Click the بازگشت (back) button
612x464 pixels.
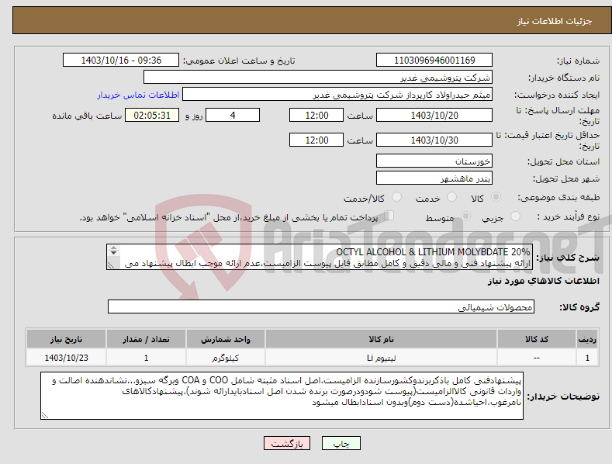click(287, 443)
